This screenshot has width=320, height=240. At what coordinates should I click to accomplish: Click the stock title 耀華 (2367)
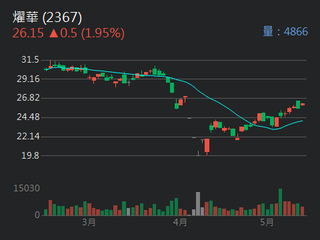[x=47, y=17]
